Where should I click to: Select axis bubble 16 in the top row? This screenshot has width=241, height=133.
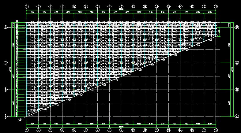tap(204, 7)
